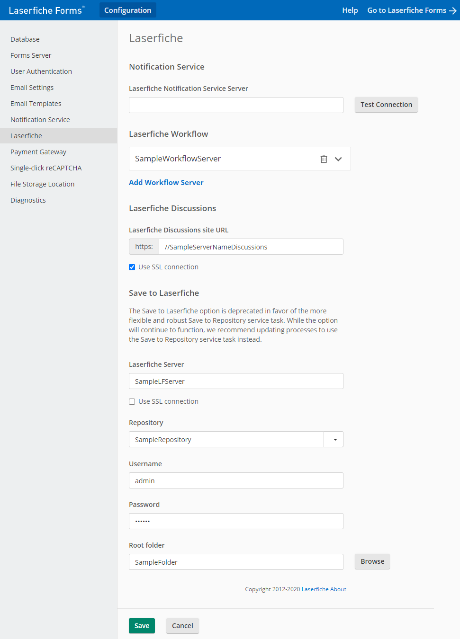Click the Laserfiche Server input field
This screenshot has width=460, height=639.
(236, 381)
